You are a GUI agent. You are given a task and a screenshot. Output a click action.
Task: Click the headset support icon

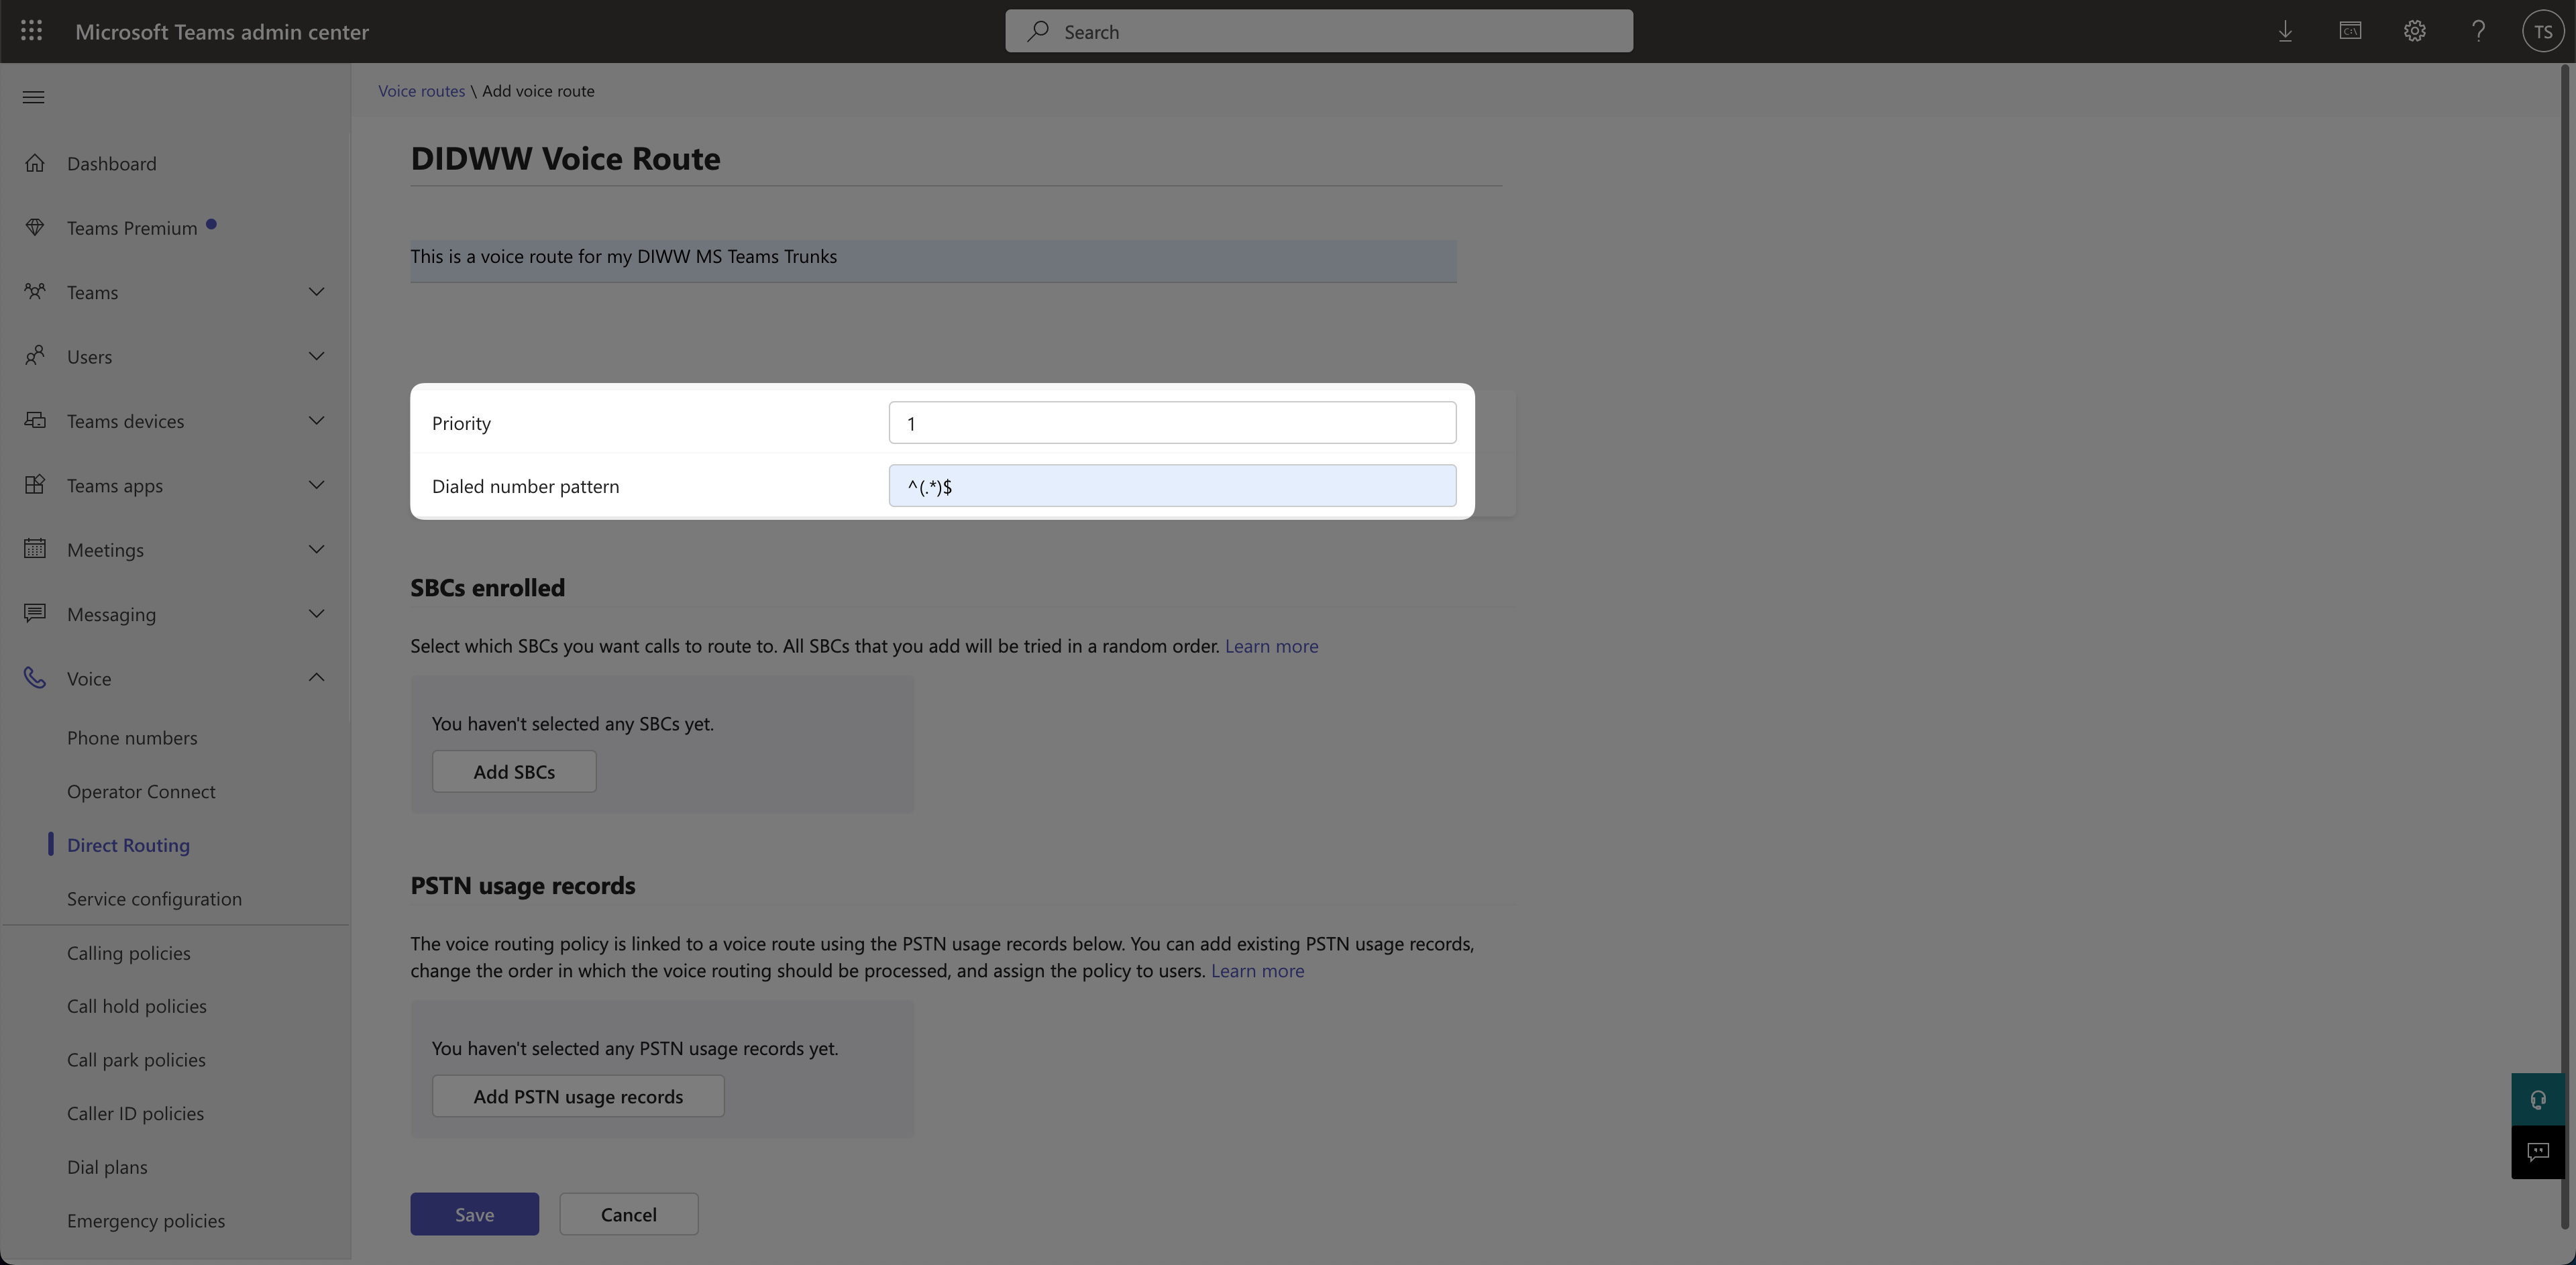coord(2538,1100)
